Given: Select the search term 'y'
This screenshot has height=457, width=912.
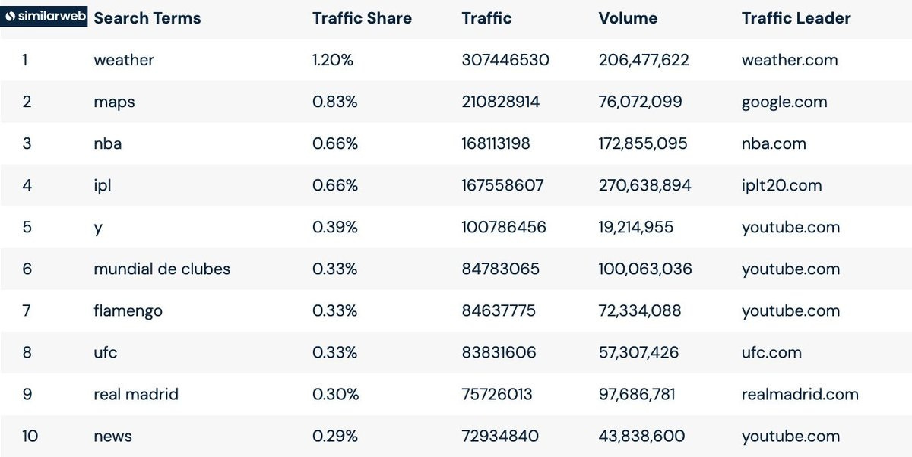Looking at the screenshot, I should 97,228.
